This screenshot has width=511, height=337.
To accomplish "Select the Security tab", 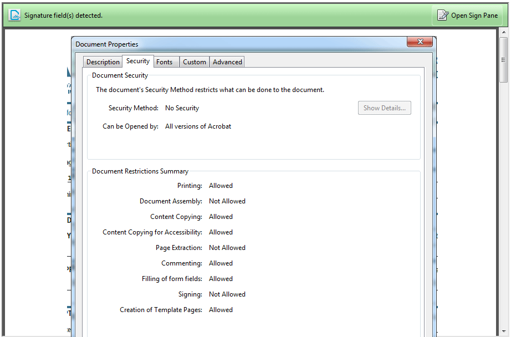I will [x=137, y=61].
